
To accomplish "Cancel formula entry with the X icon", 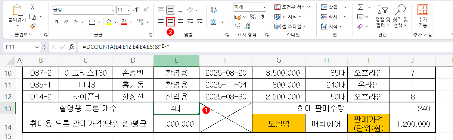I will pos(53,47).
